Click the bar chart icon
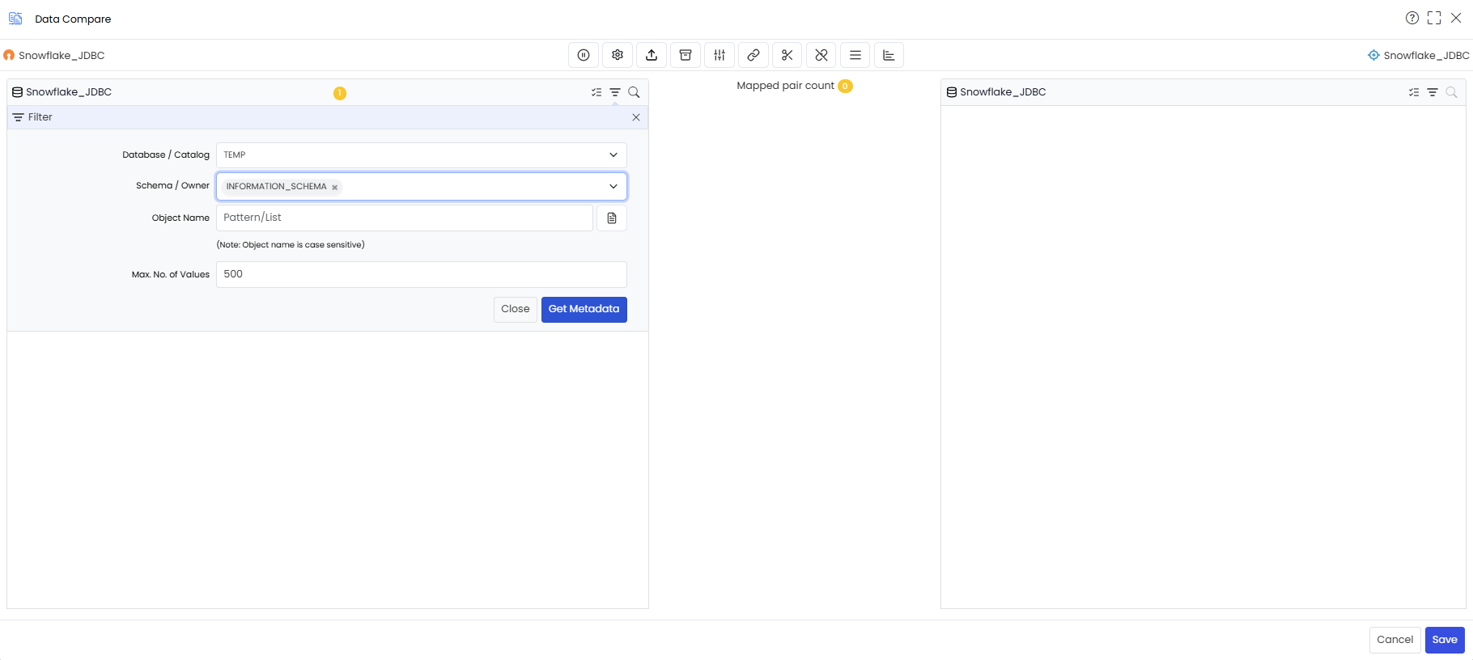Screen dimensions: 1473x660 pyautogui.click(x=889, y=55)
